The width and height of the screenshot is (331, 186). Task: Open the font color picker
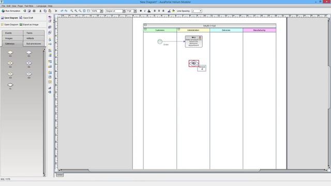pyautogui.click(x=149, y=11)
